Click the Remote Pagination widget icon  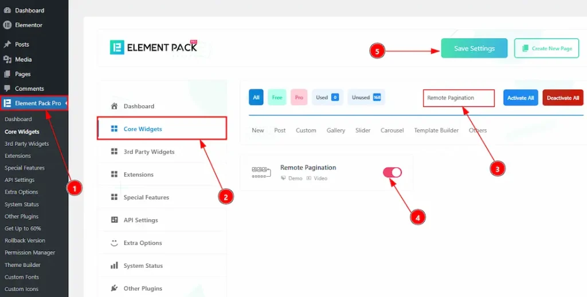tap(261, 172)
